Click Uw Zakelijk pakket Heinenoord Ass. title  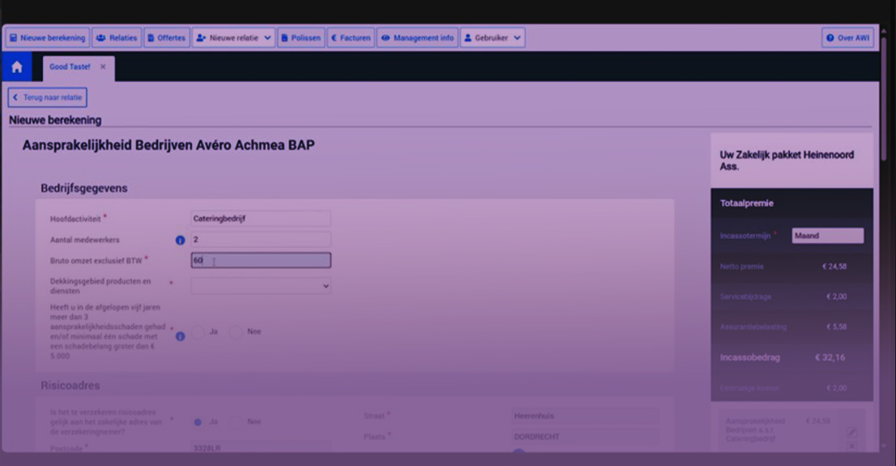(x=787, y=160)
